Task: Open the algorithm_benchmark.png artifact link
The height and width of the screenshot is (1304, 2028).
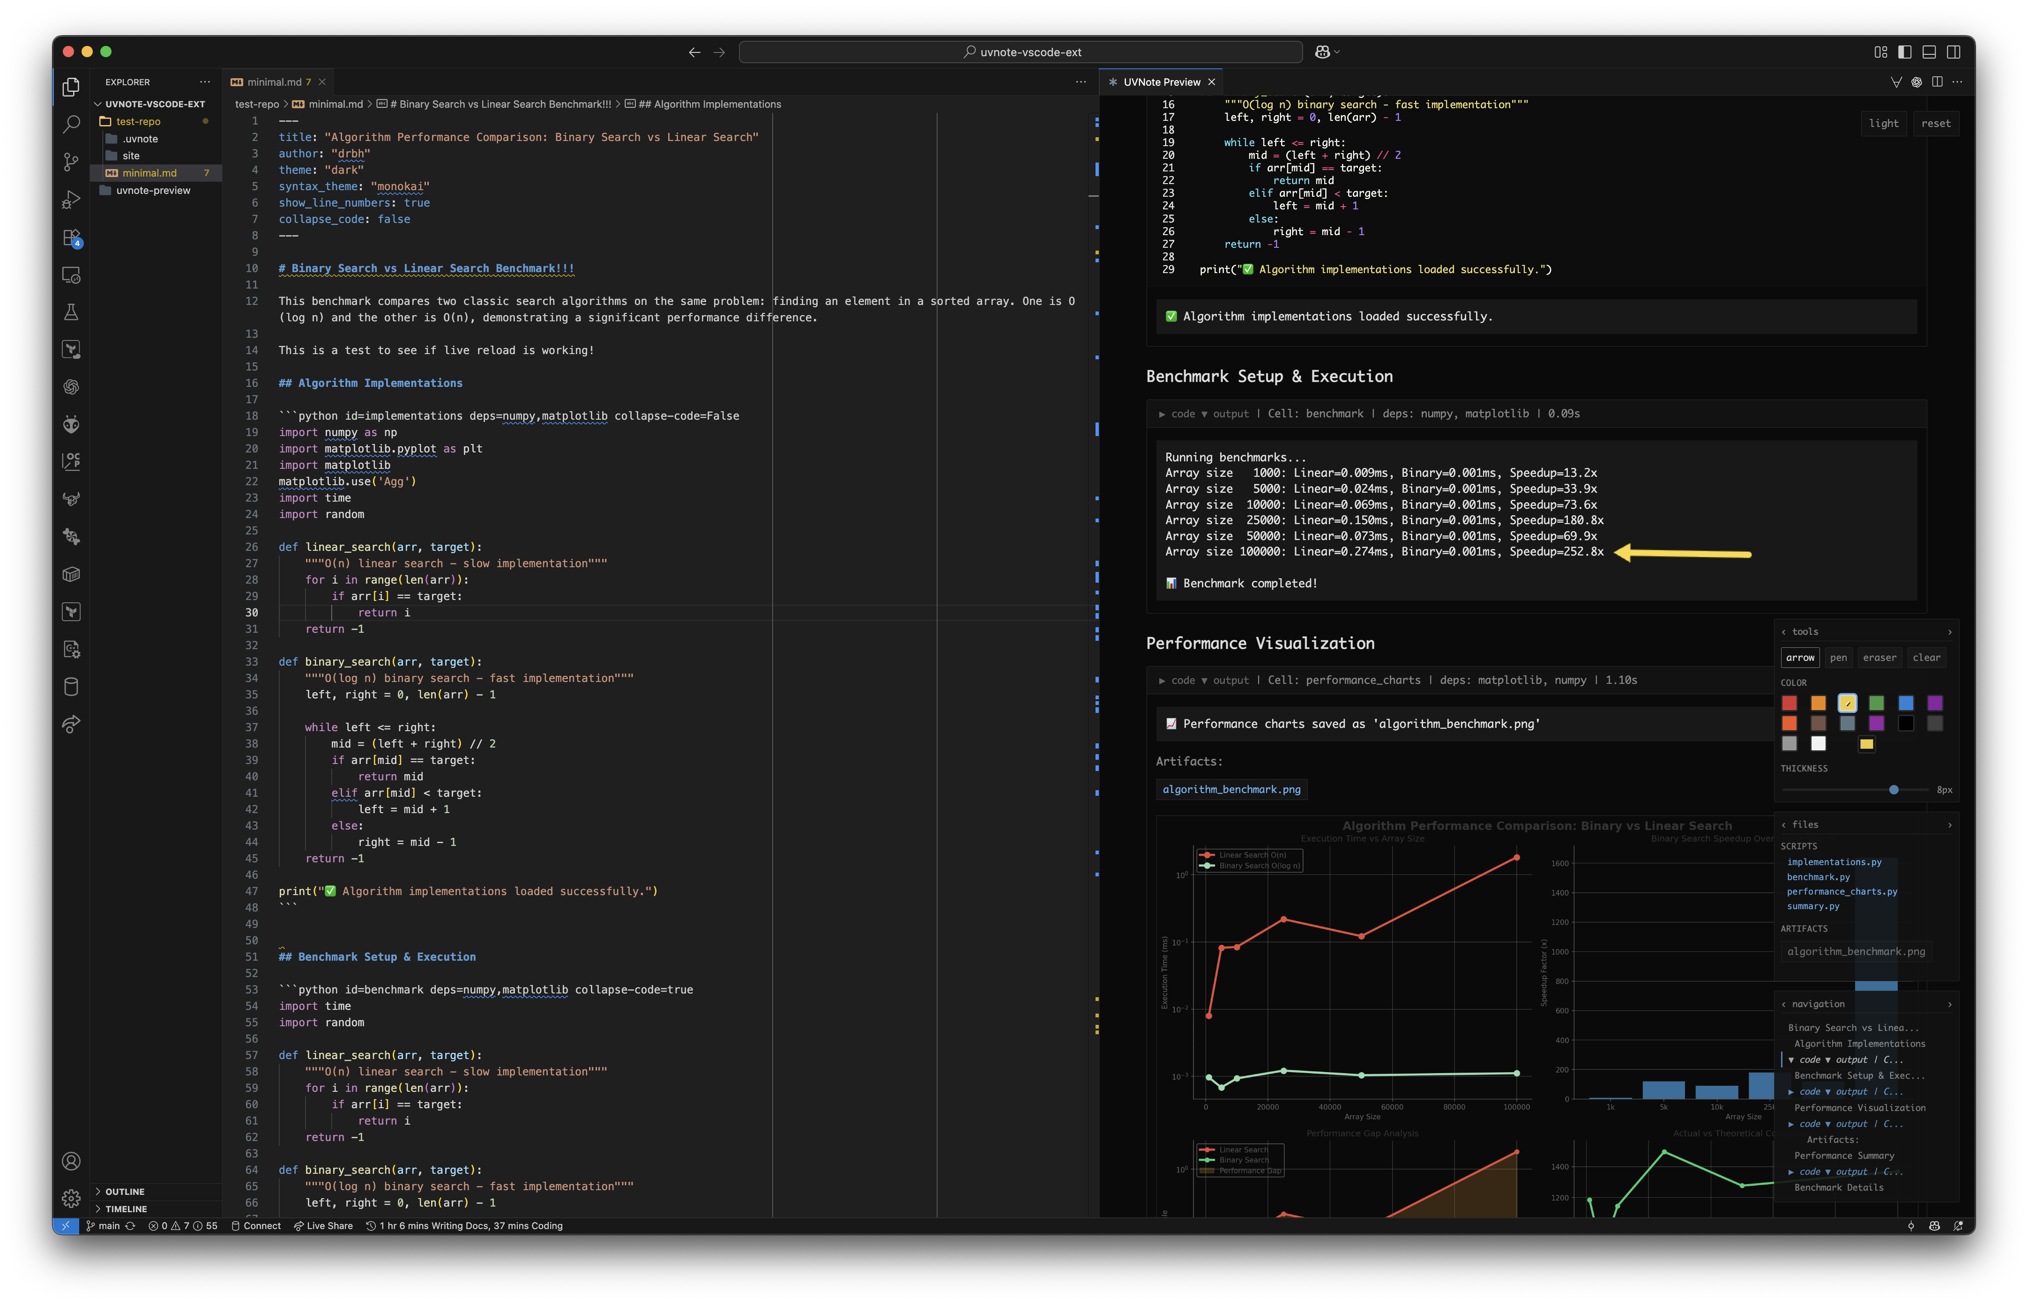Action: (x=1232, y=790)
